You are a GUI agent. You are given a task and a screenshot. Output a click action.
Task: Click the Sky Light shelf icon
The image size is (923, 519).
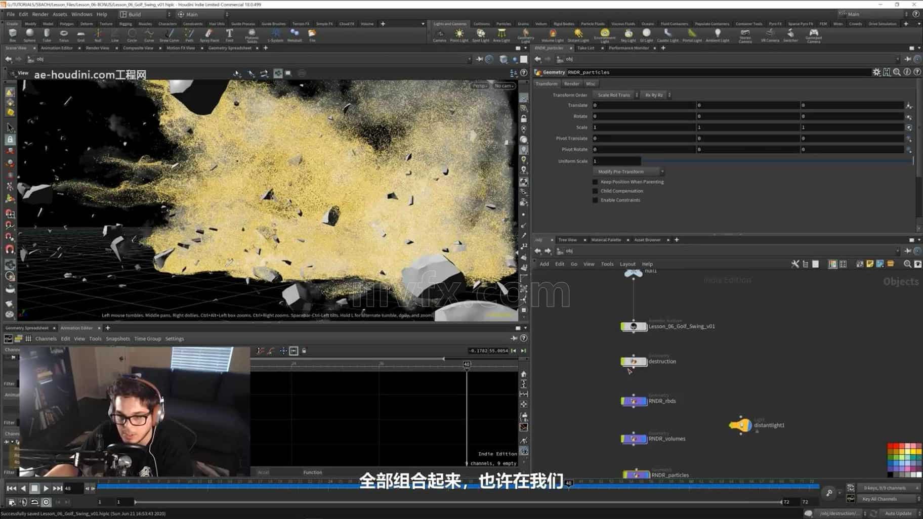click(628, 34)
